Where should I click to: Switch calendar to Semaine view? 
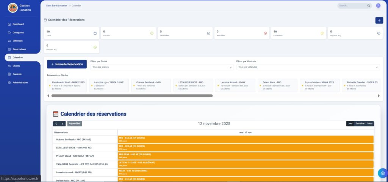360,123
